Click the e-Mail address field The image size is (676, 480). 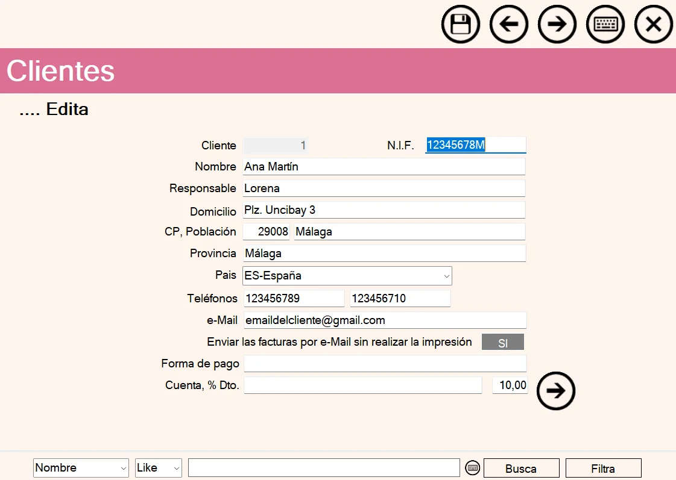click(384, 320)
